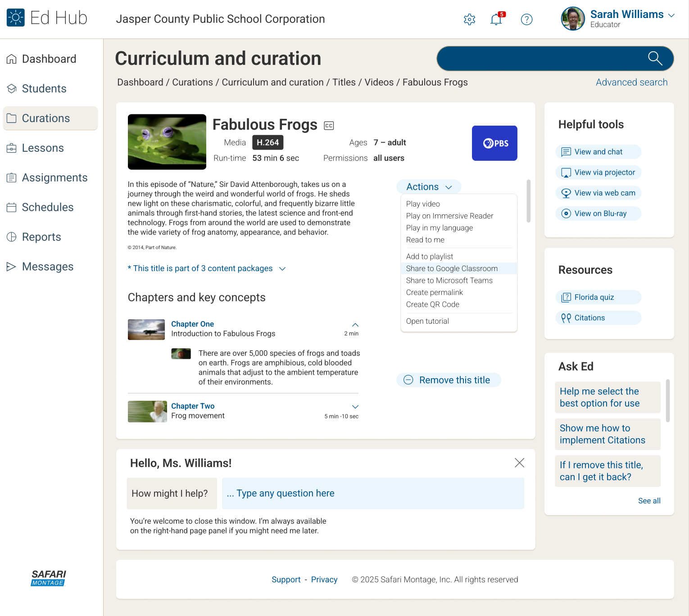Viewport: 689px width, 616px height.
Task: Expand Chapter Two details
Action: point(355,407)
